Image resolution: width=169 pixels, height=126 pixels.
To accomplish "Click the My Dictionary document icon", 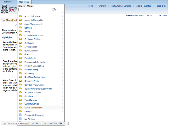I will tap(20, 119).
